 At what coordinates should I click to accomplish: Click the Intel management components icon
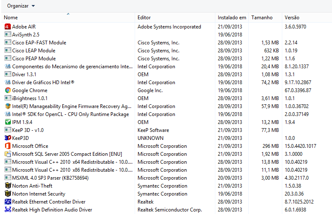[8, 67]
